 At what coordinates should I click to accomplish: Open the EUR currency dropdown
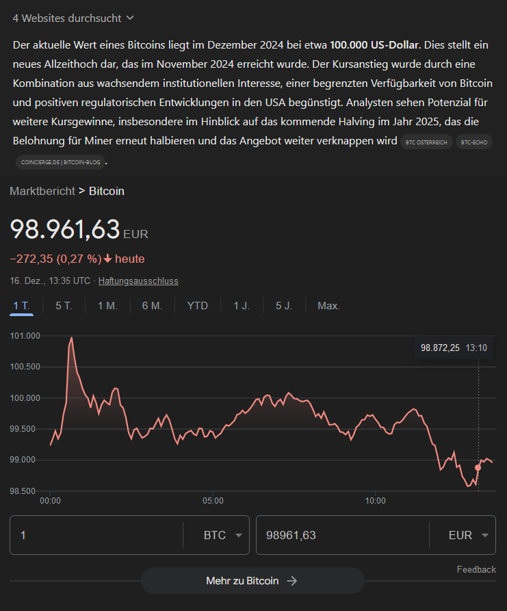pos(469,535)
